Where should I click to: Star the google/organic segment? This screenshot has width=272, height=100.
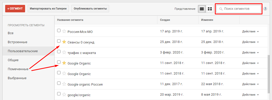[64, 95]
